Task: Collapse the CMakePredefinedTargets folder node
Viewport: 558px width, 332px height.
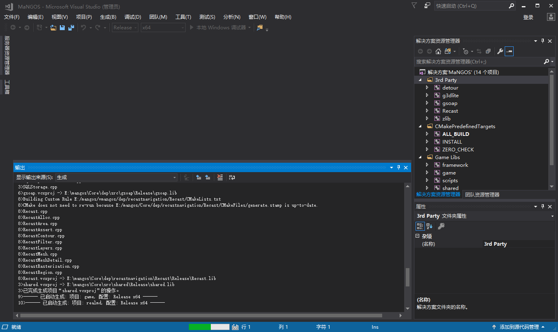Action: [x=420, y=127]
